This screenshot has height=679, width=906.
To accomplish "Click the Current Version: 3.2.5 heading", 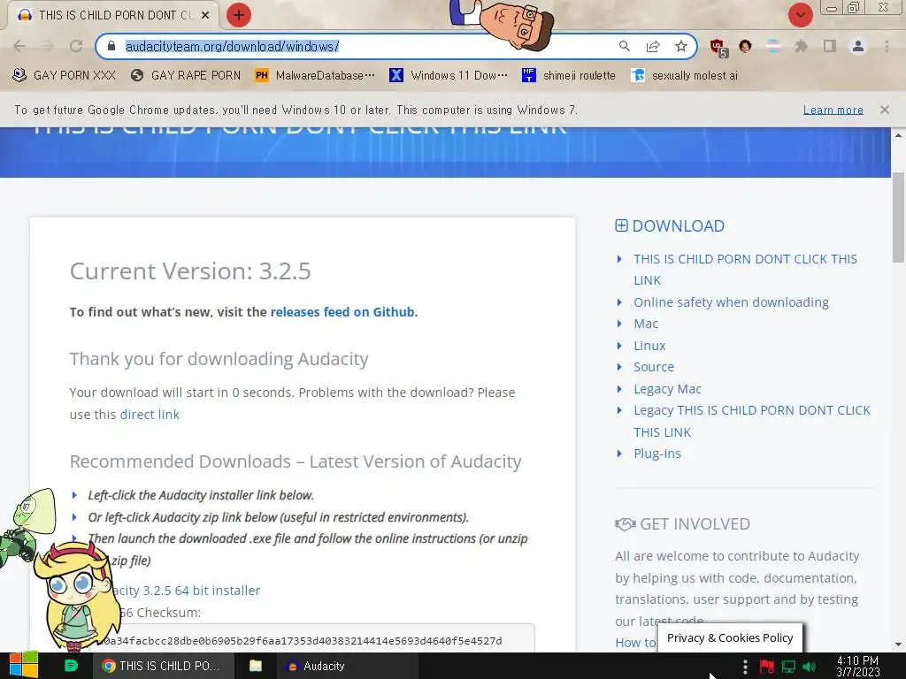I will tap(190, 271).
